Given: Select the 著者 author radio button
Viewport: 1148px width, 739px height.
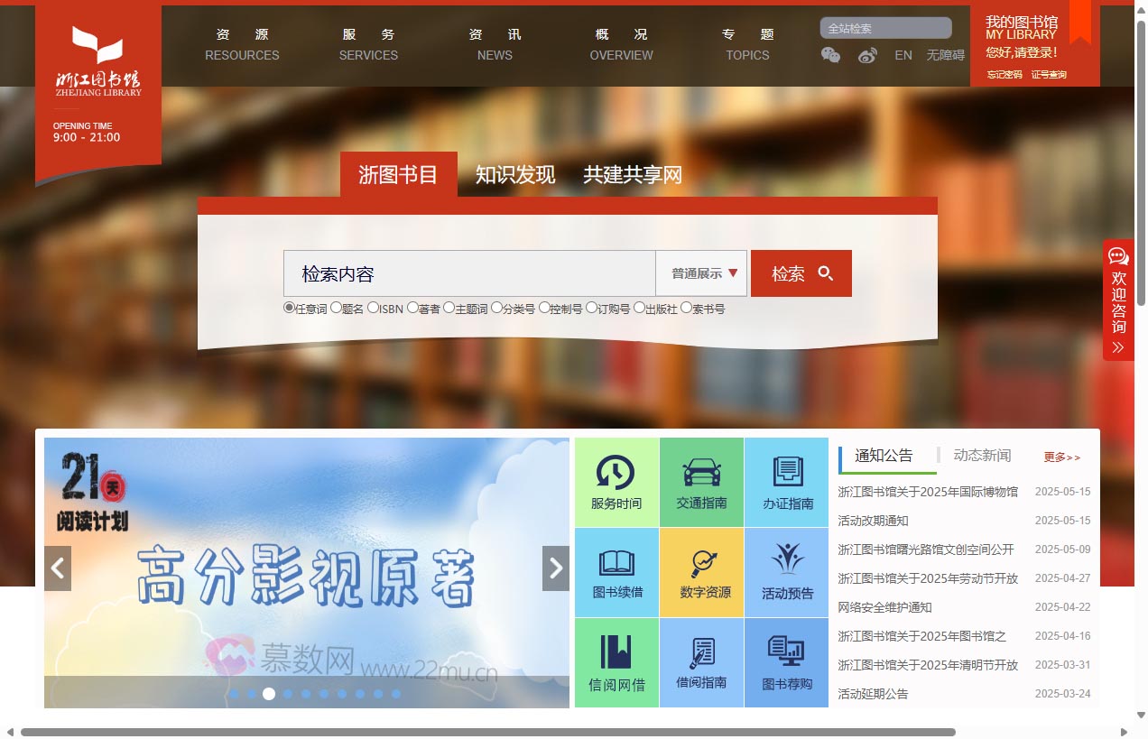Looking at the screenshot, I should click(x=413, y=308).
